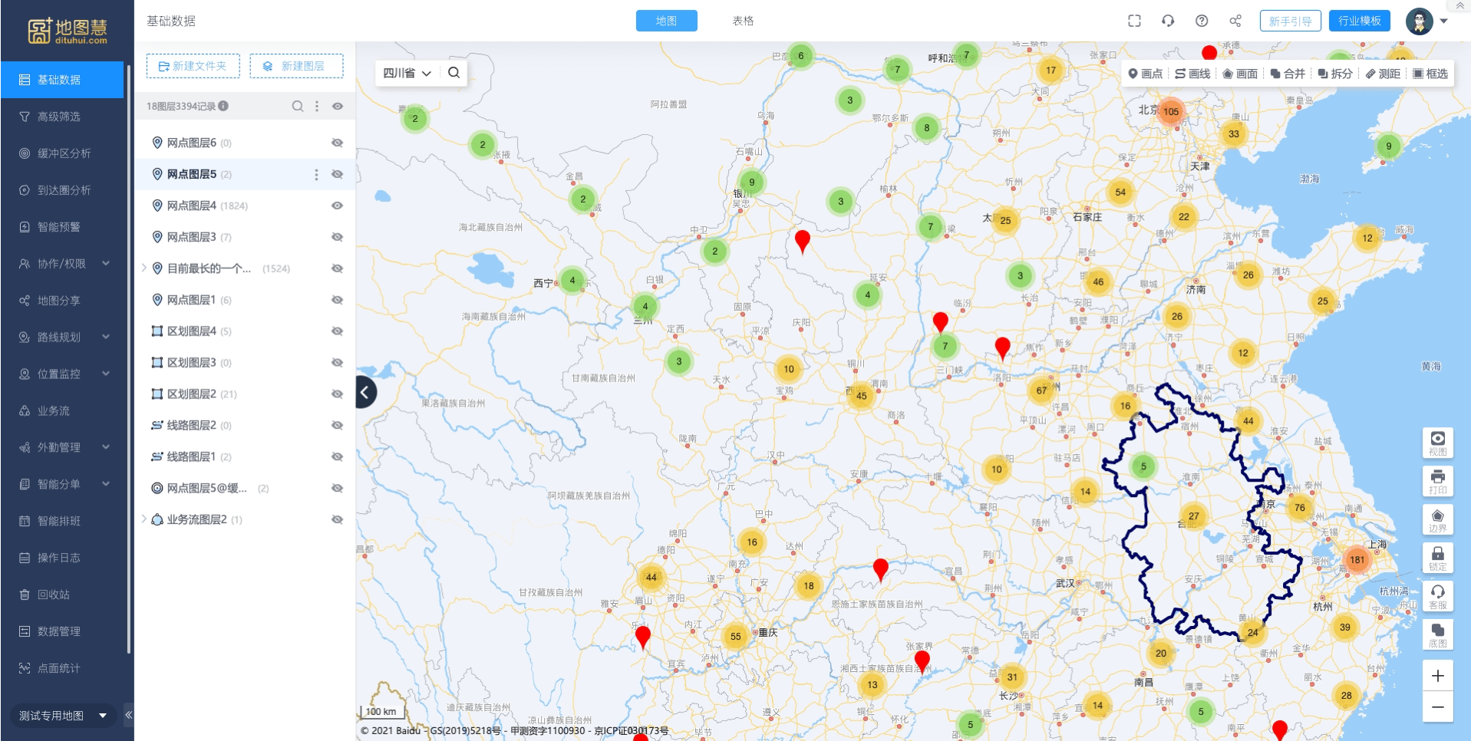Toggle visibility of 网点图层1

point(337,300)
